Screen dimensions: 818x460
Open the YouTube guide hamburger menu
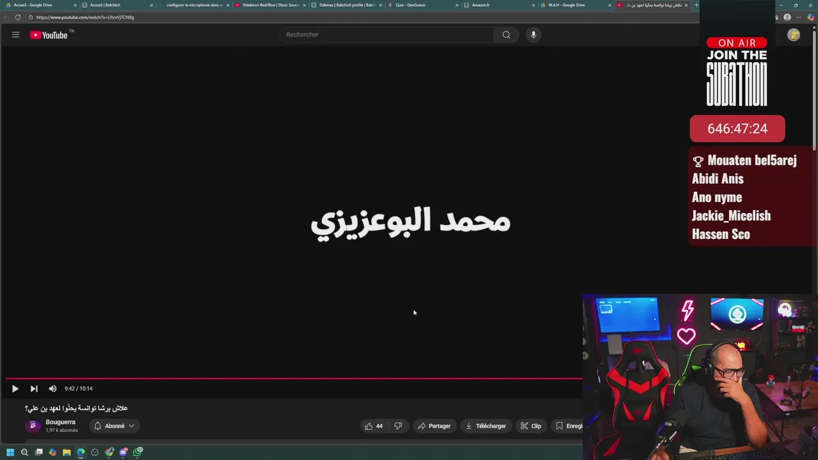(x=15, y=35)
